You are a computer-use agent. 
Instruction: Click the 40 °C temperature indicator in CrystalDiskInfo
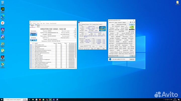click(x=33, y=40)
